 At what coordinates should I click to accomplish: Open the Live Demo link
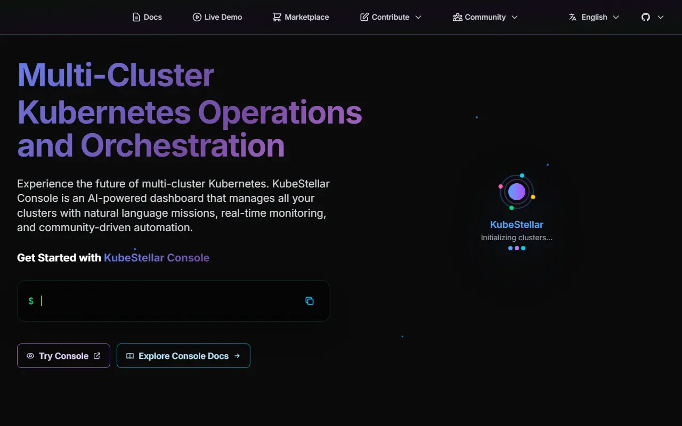click(x=217, y=17)
